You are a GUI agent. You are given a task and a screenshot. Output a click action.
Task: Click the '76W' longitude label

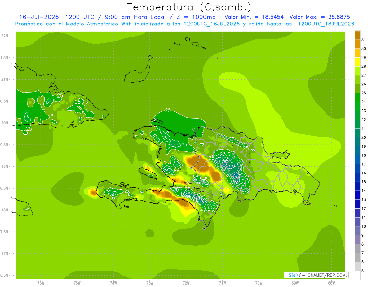[41, 283]
